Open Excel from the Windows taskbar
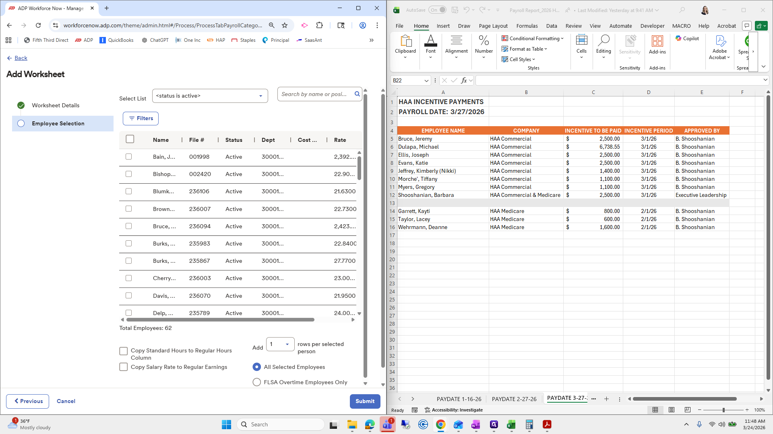773x434 pixels. coord(511,424)
